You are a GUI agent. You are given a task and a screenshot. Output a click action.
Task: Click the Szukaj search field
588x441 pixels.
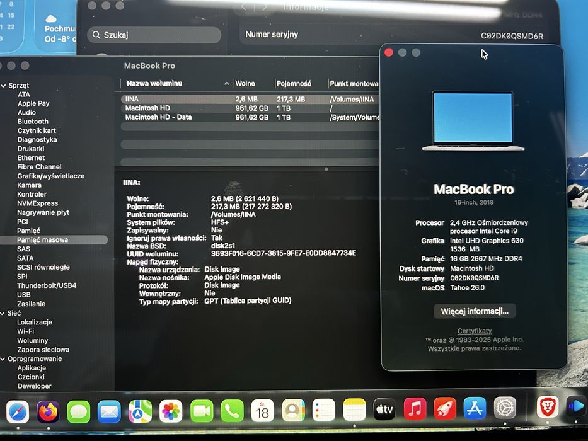[154, 35]
